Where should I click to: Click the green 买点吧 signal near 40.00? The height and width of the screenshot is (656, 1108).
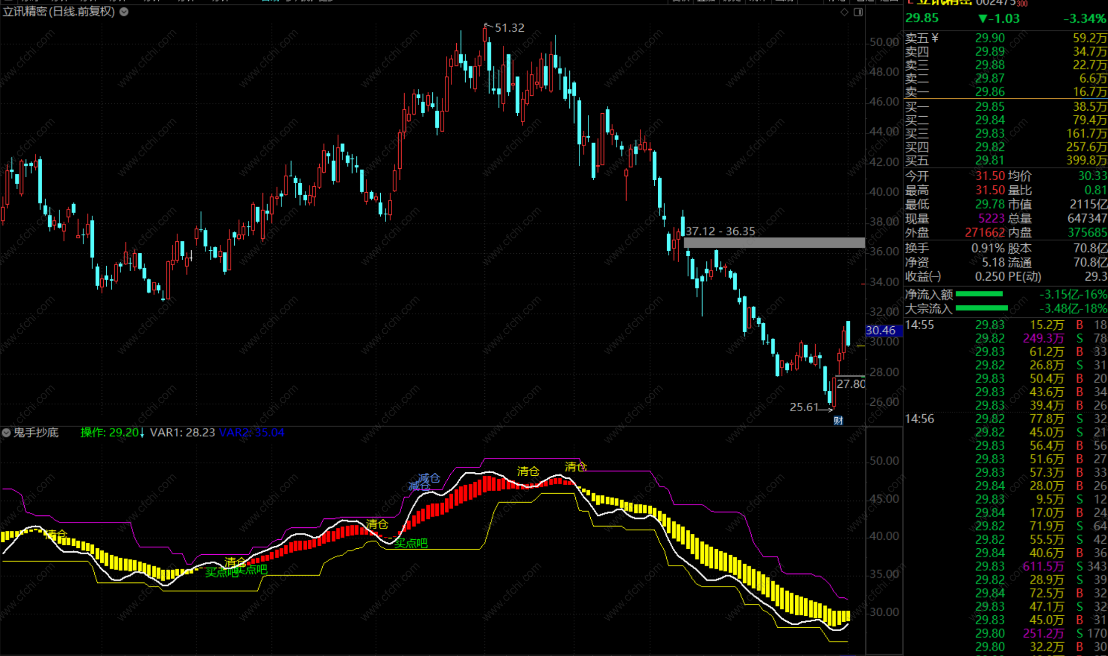[x=411, y=543]
